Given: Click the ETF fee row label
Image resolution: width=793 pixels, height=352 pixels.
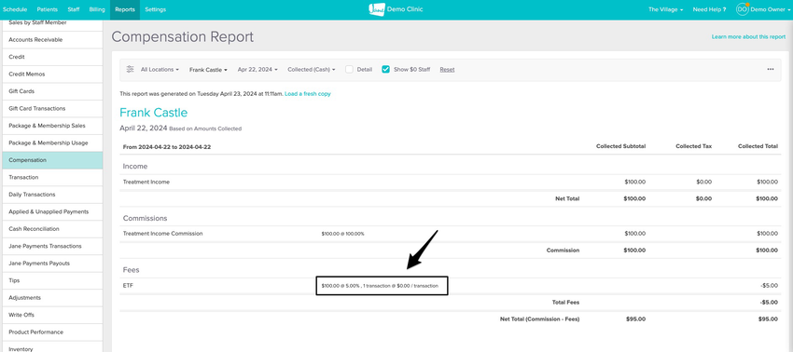Looking at the screenshot, I should pyautogui.click(x=128, y=285).
